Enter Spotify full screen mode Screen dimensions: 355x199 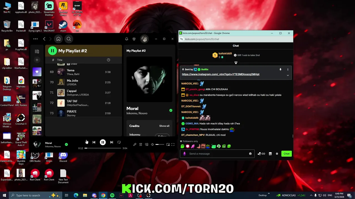point(173,145)
